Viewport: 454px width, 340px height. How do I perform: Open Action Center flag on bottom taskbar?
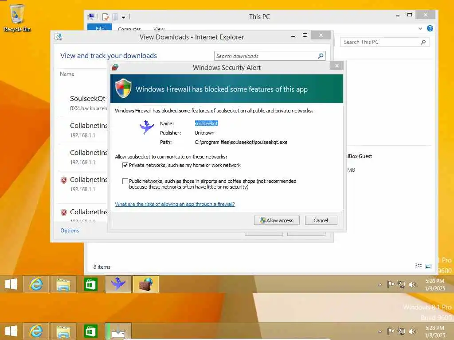(x=391, y=331)
